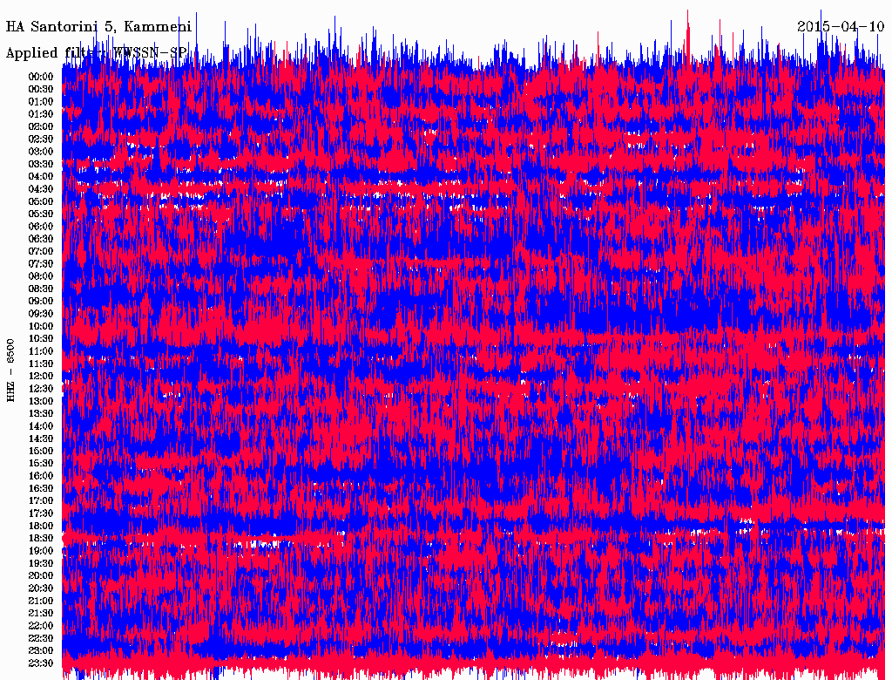The width and height of the screenshot is (892, 680).
Task: Click the 19:00 time row label
Action: pos(41,551)
